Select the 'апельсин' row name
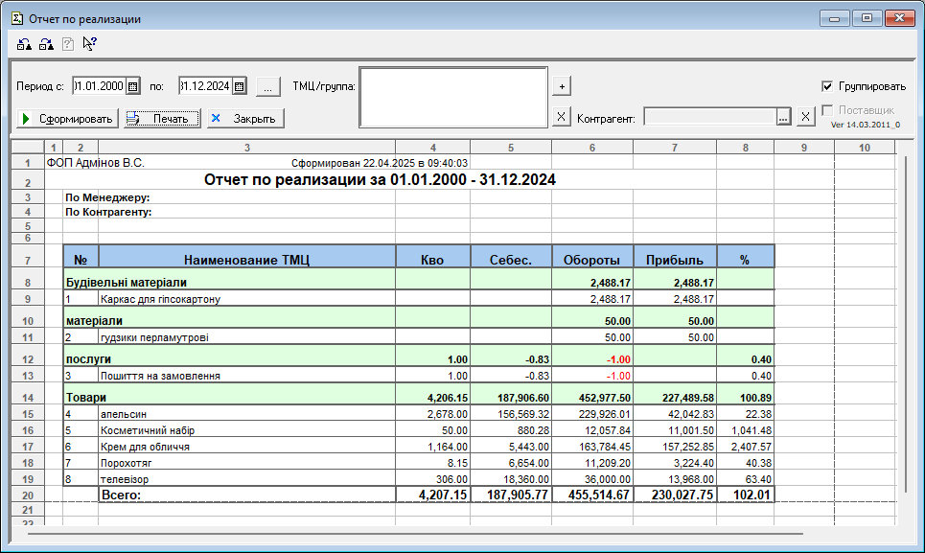Image resolution: width=925 pixels, height=553 pixels. tap(124, 414)
